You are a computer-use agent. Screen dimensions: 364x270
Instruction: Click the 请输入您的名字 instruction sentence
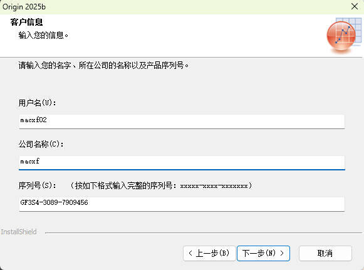coord(103,66)
